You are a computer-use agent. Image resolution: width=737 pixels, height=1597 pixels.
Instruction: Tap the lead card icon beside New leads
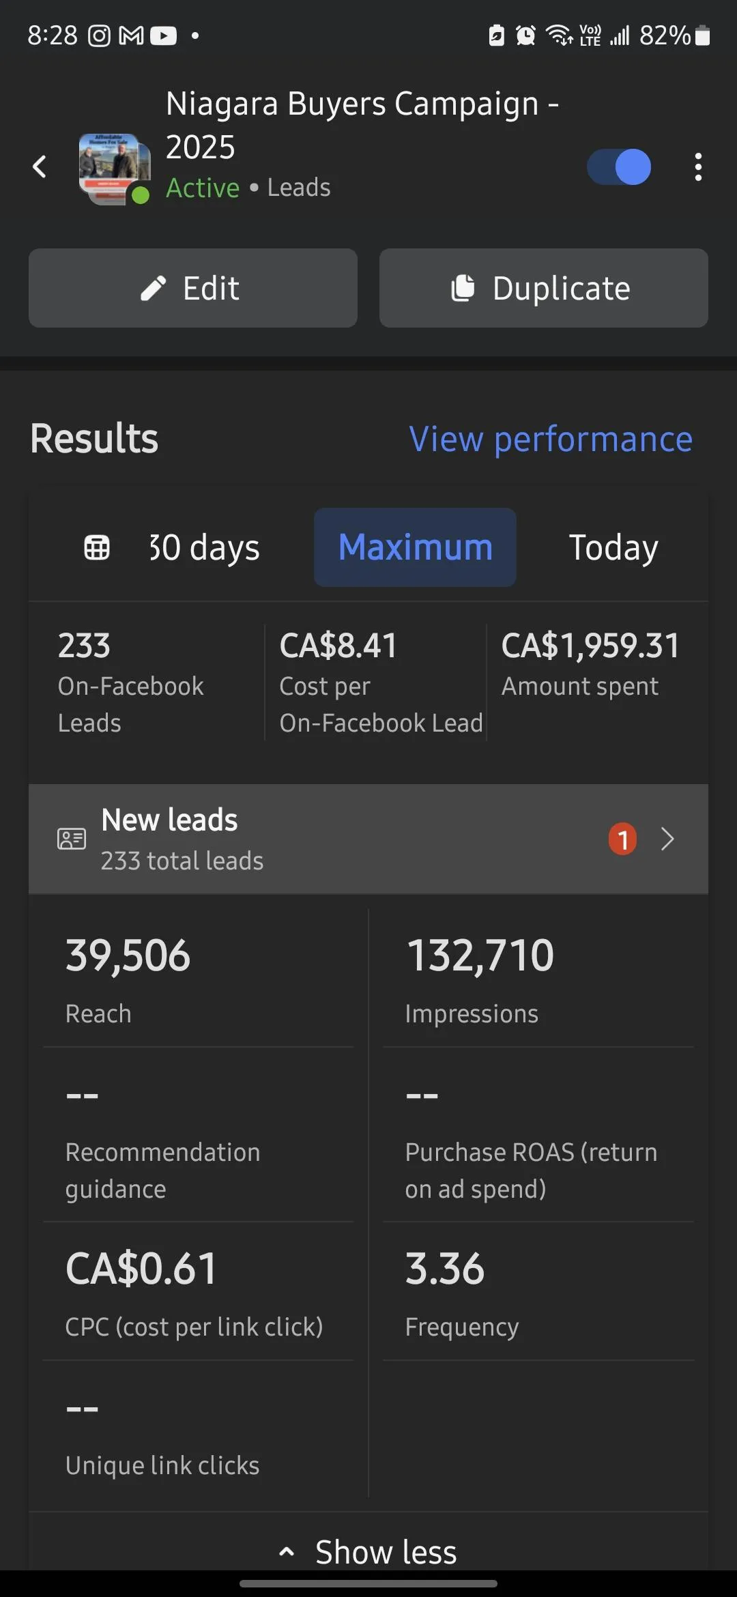pyautogui.click(x=72, y=839)
